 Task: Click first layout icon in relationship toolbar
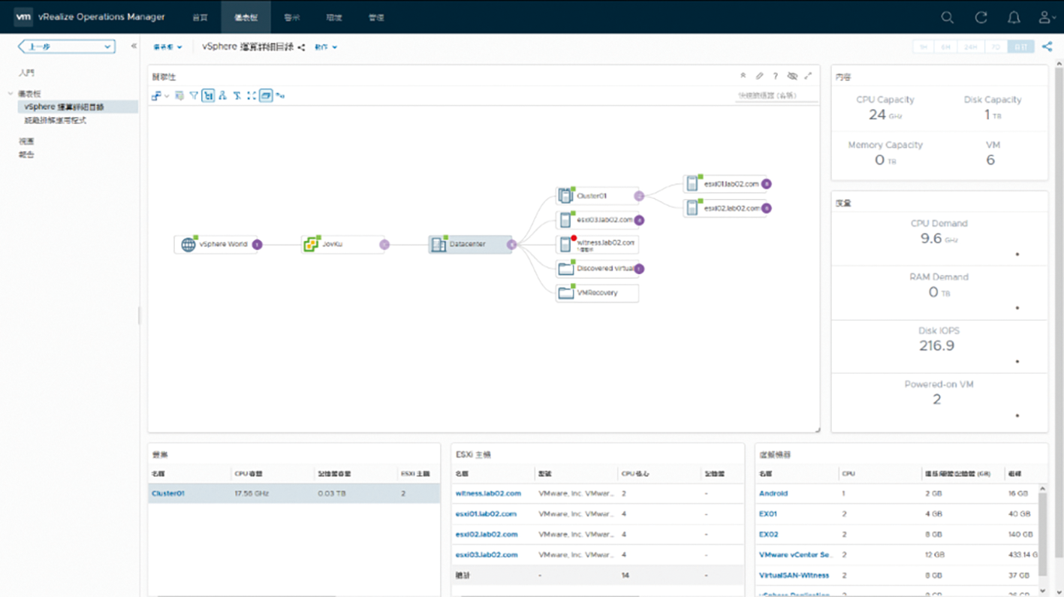tap(156, 95)
